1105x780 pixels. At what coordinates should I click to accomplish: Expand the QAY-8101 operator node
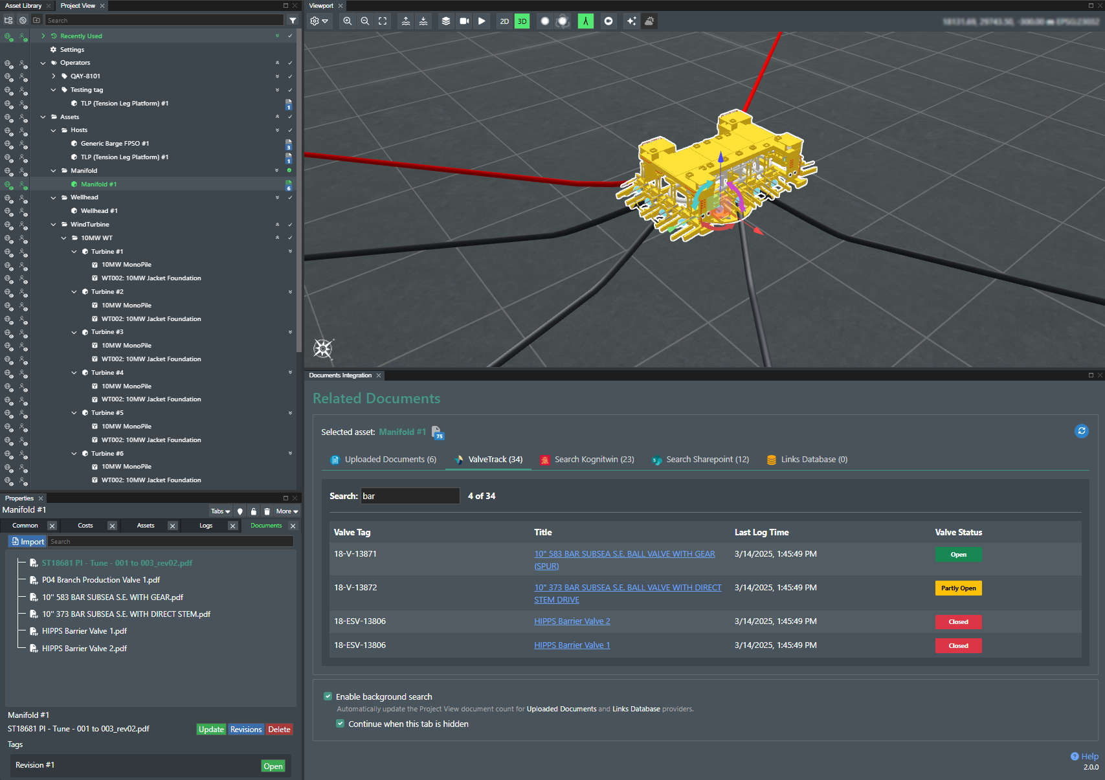click(54, 76)
